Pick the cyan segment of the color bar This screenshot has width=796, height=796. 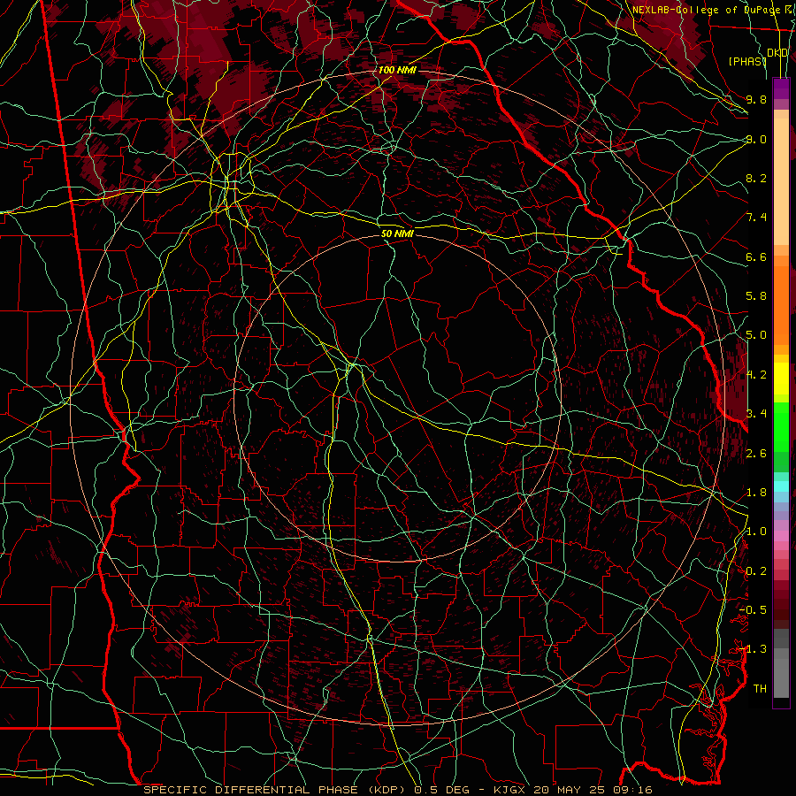[781, 486]
